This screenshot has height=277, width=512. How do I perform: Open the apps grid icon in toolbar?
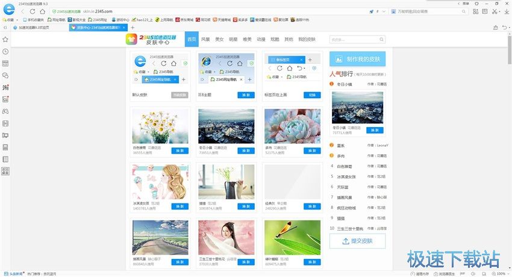[x=475, y=11]
